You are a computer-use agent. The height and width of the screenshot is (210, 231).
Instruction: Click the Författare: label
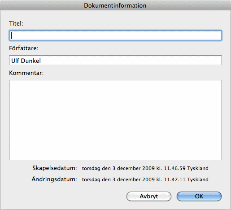(24, 48)
